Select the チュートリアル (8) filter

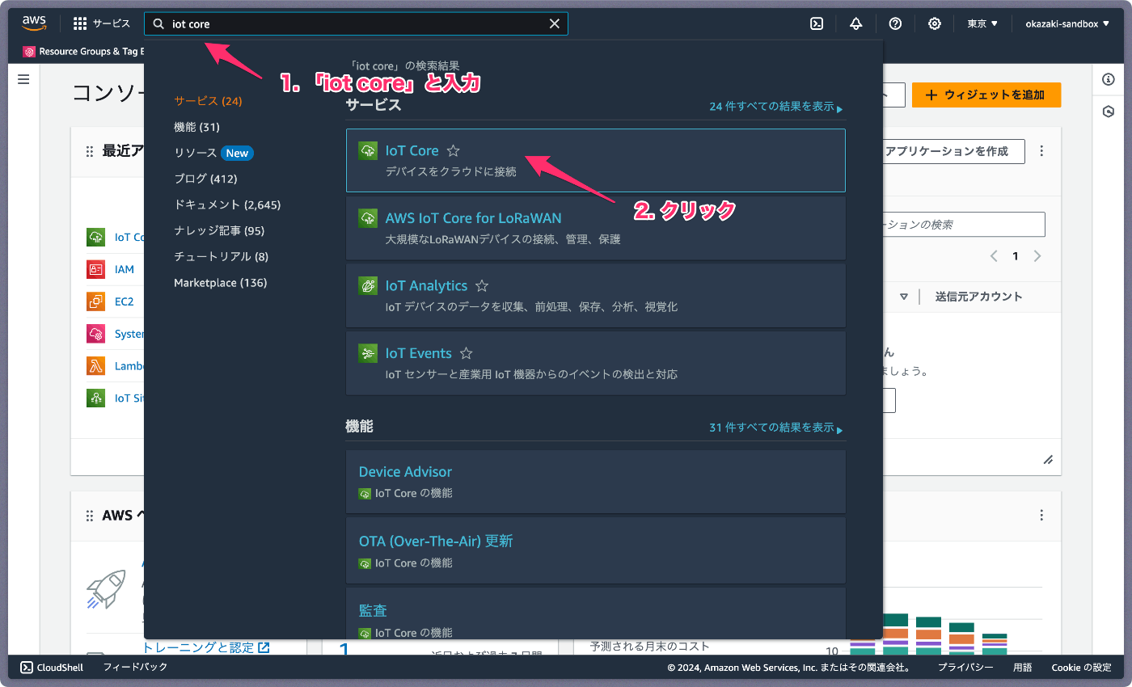point(221,256)
